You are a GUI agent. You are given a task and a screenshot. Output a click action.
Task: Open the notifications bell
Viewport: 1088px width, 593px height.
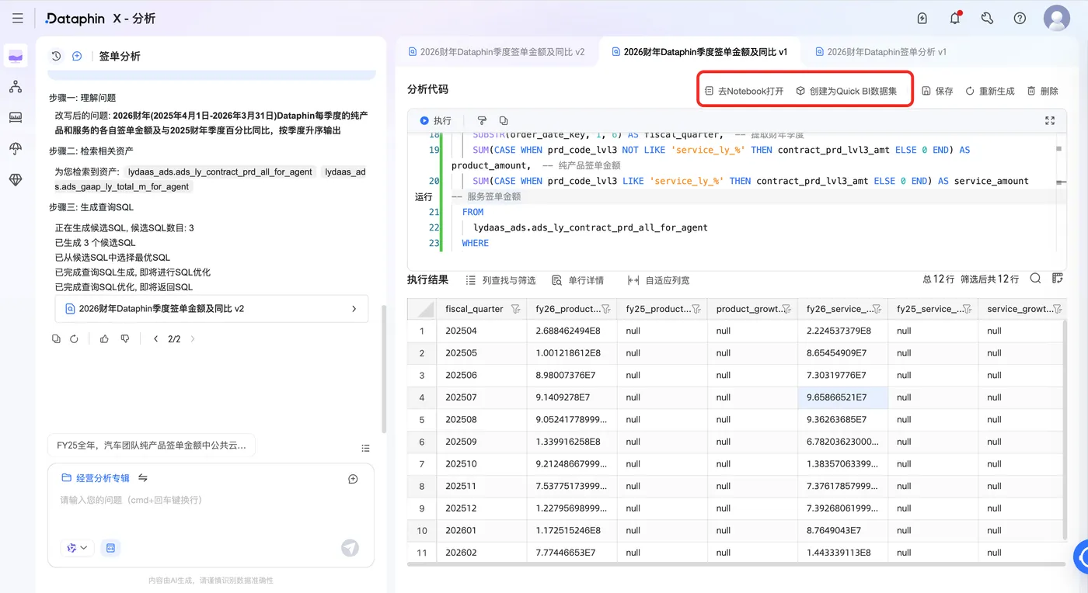[x=955, y=19]
